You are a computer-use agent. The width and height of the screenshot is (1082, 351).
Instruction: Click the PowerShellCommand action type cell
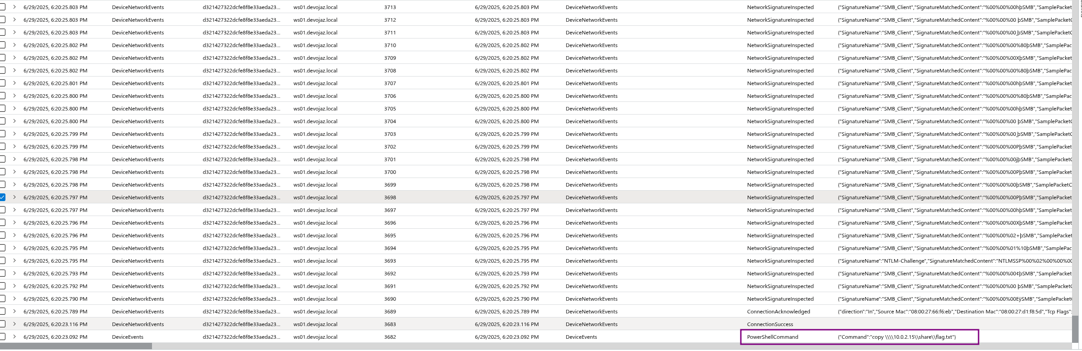772,337
